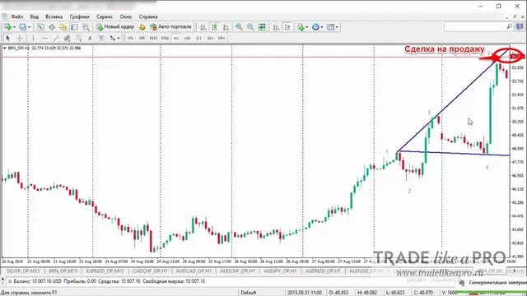
Task: Tile chart windows icon
Action: click(262, 27)
